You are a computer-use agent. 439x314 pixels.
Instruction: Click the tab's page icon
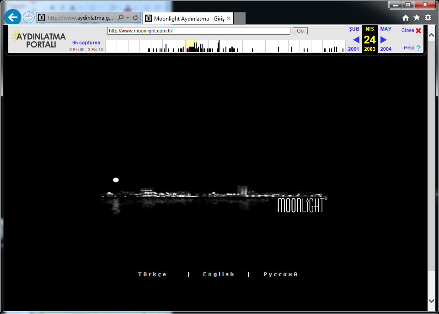(148, 18)
